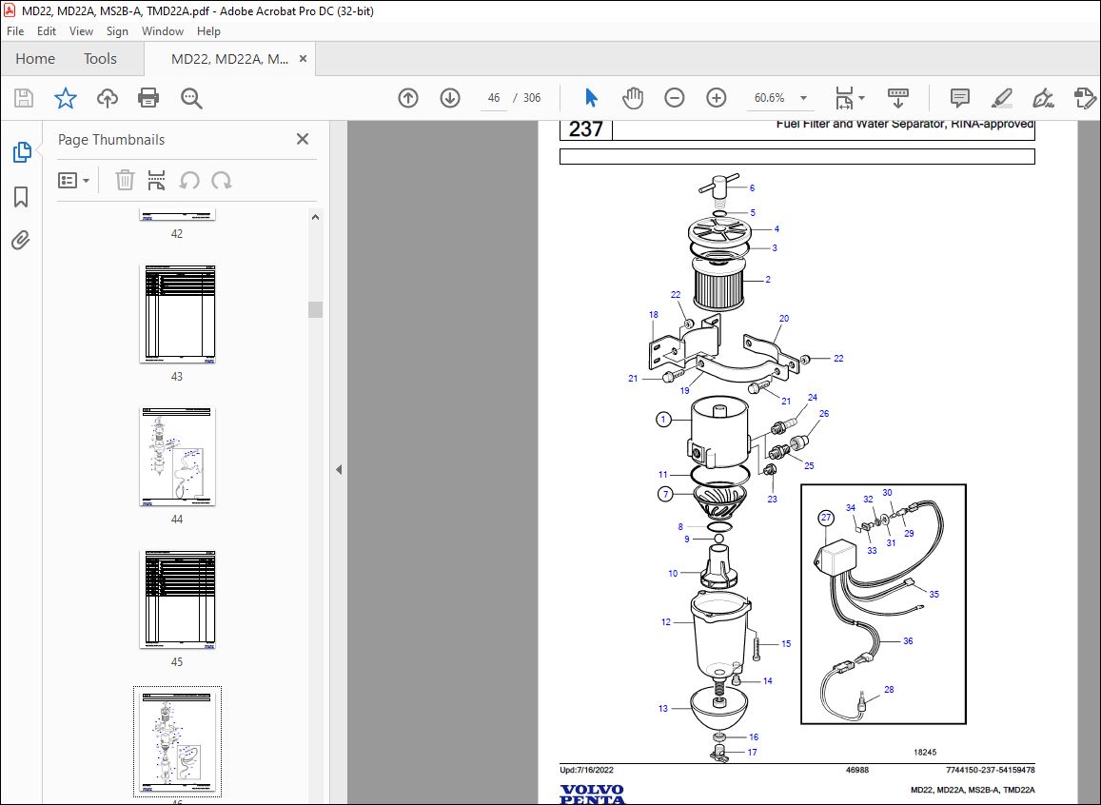Viewport: 1101px width, 805px height.
Task: Click circled part number 7 label
Action: click(666, 494)
